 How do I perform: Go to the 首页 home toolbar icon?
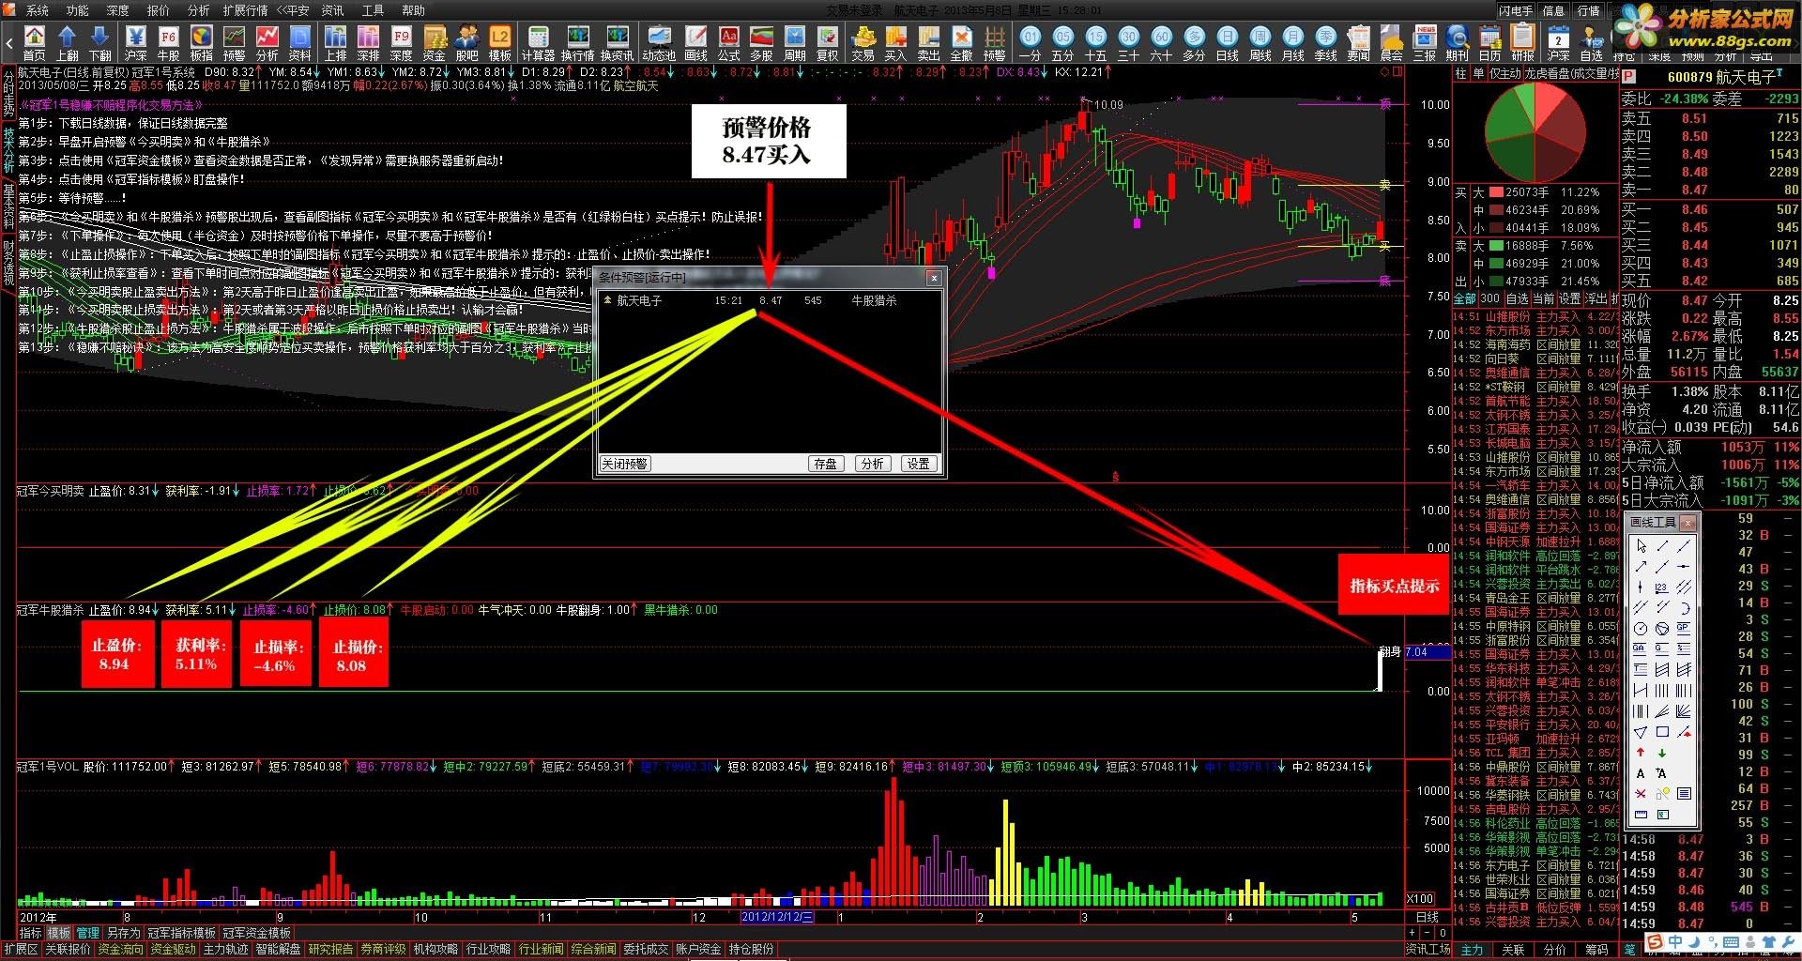click(35, 42)
